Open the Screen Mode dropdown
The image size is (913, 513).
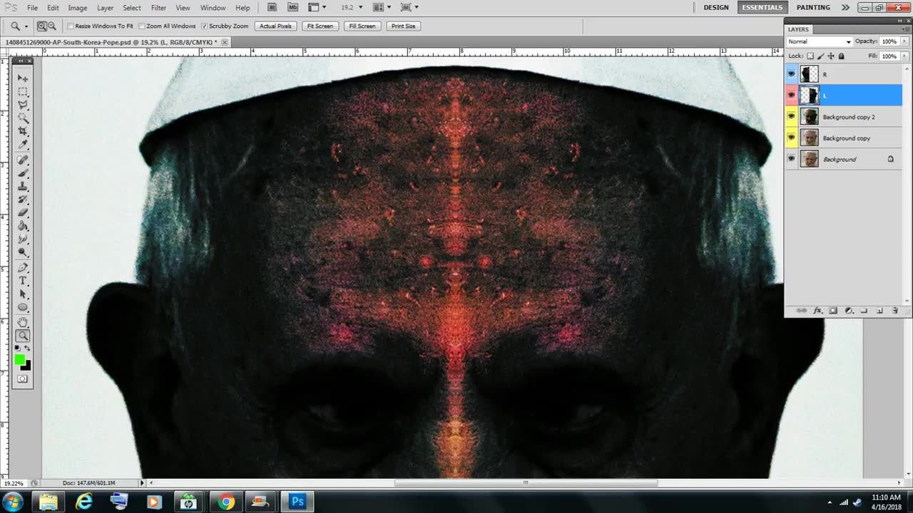click(x=409, y=7)
